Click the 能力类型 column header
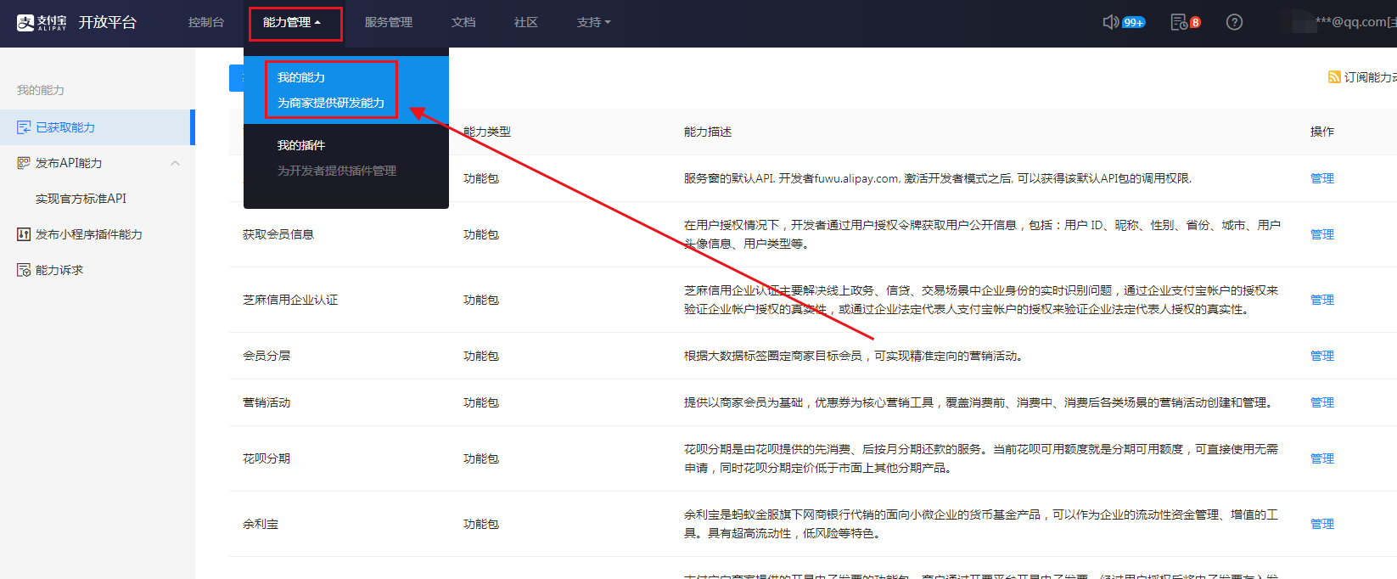This screenshot has width=1397, height=579. click(487, 132)
